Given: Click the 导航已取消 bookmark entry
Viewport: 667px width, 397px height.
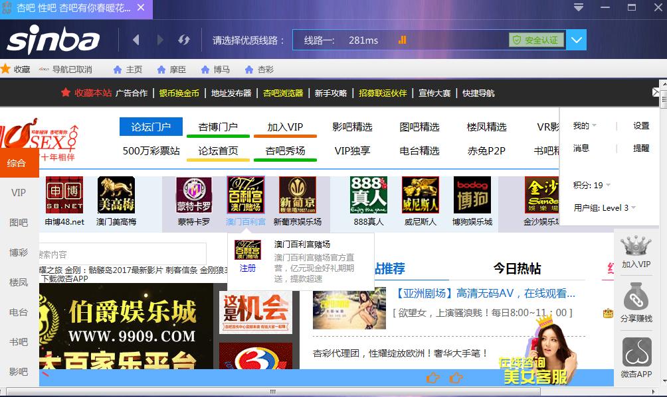Looking at the screenshot, I should 66,69.
